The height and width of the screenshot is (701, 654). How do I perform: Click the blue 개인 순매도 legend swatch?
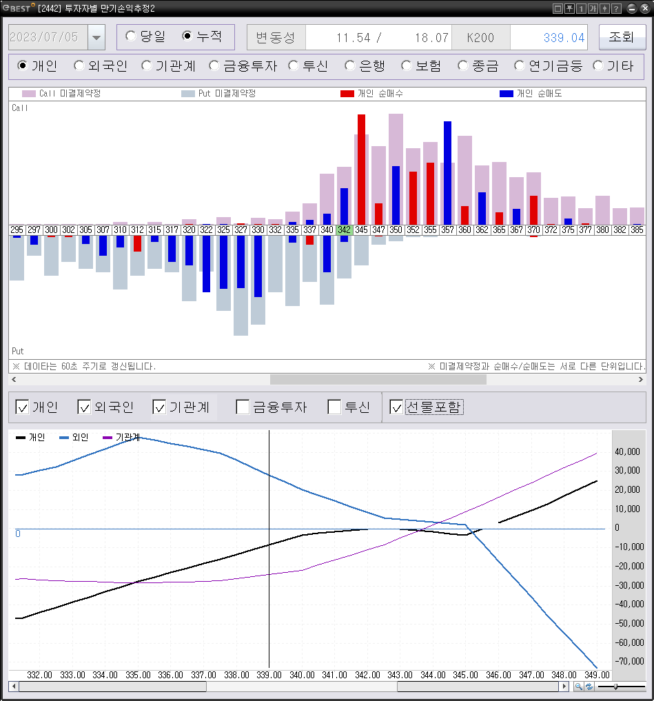[x=507, y=94]
